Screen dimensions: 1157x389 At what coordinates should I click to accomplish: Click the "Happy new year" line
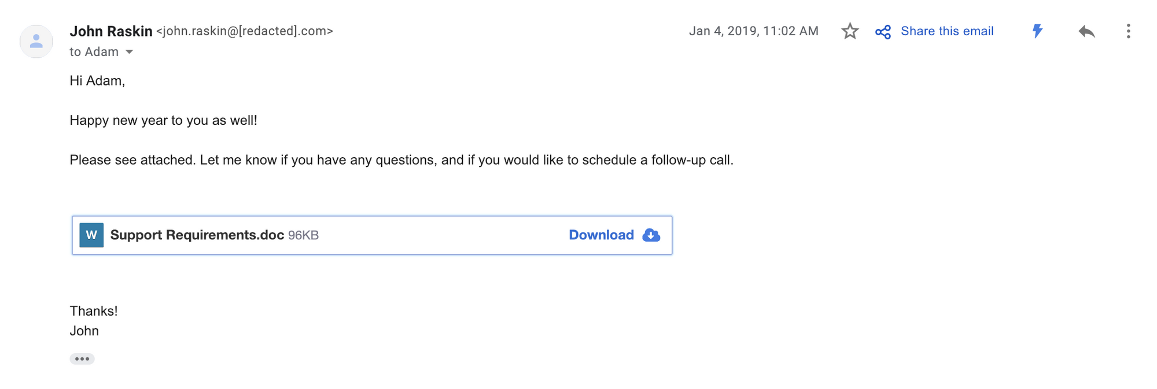164,120
